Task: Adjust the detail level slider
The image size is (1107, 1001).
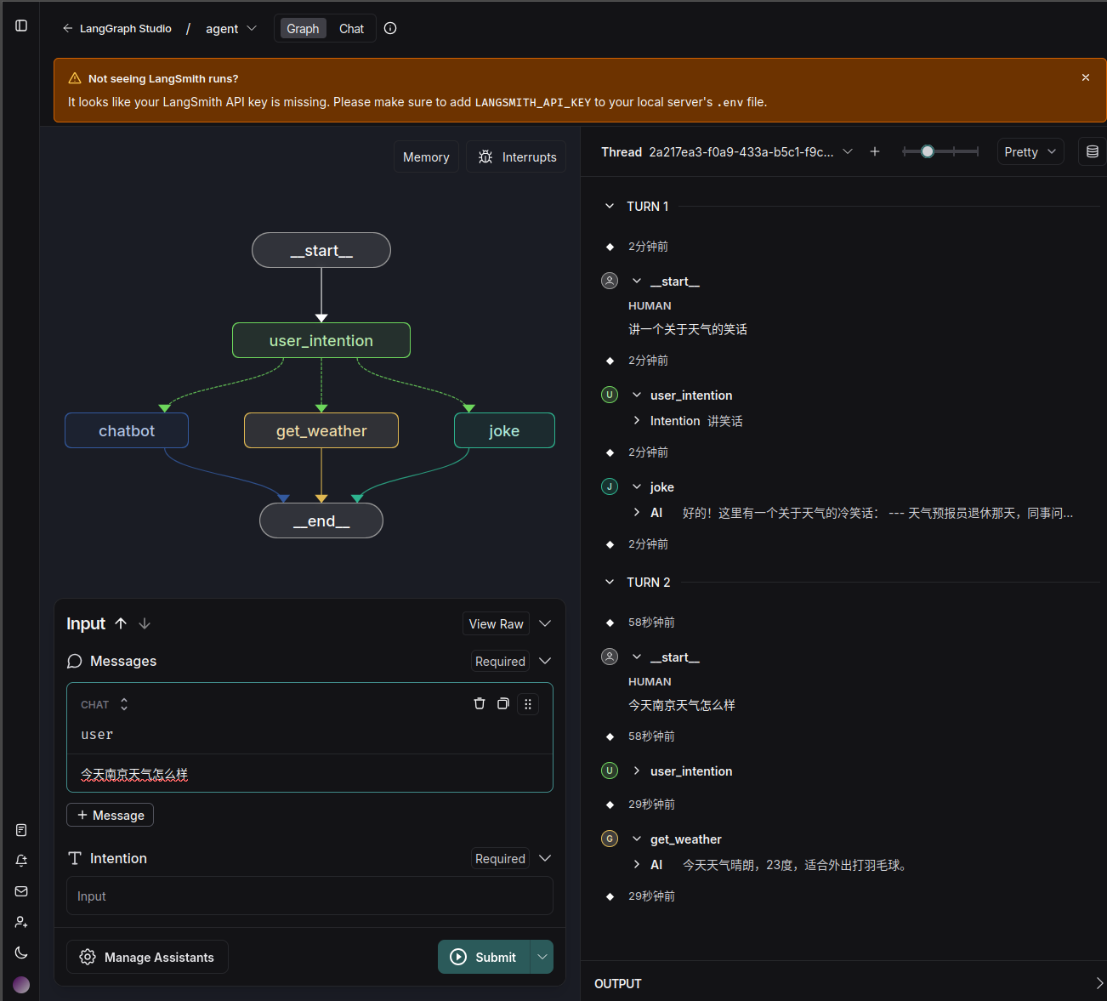Action: pos(928,151)
